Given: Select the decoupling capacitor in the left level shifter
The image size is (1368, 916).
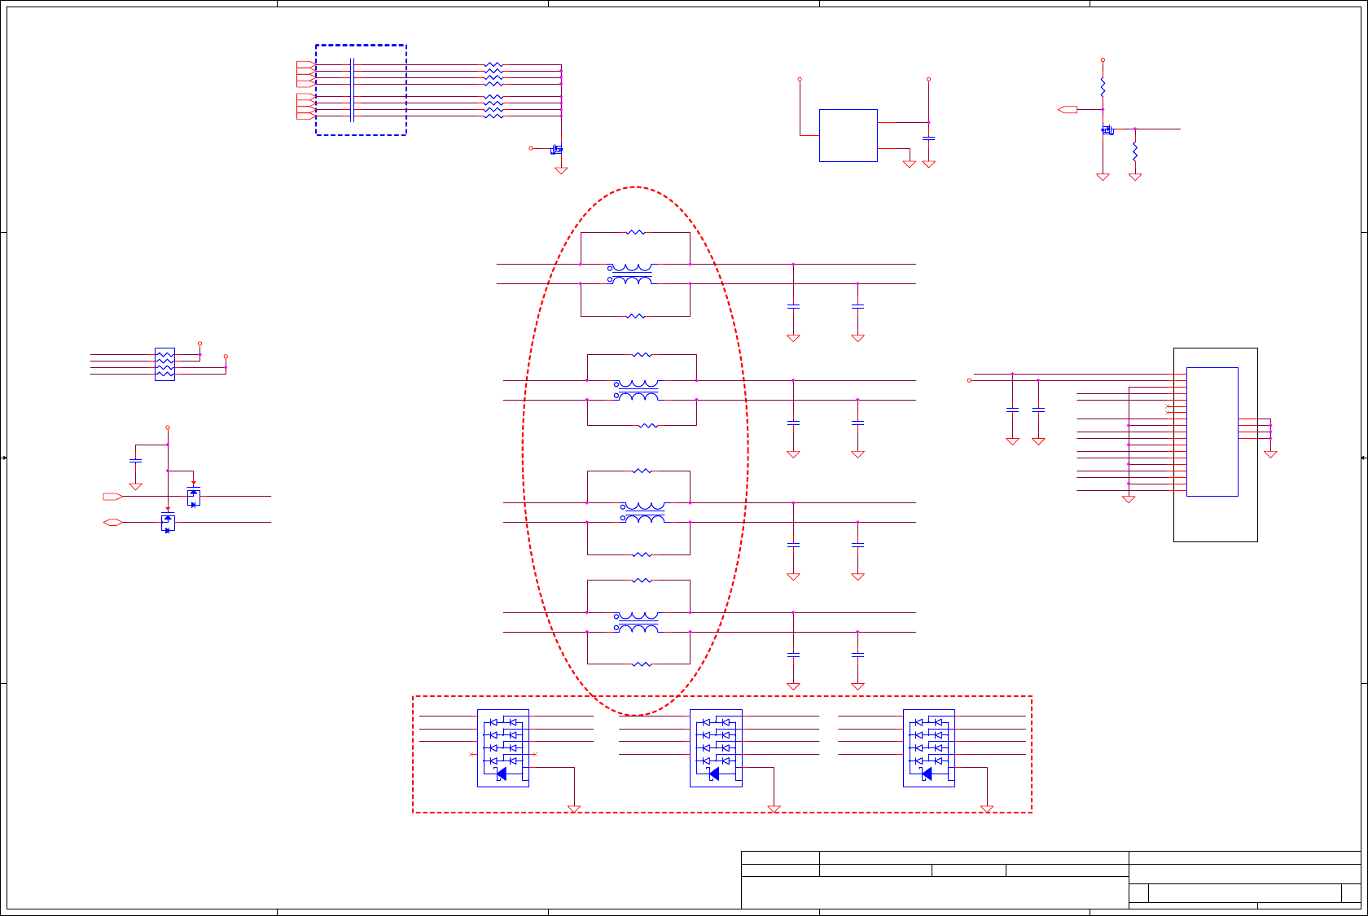Looking at the screenshot, I should [135, 461].
